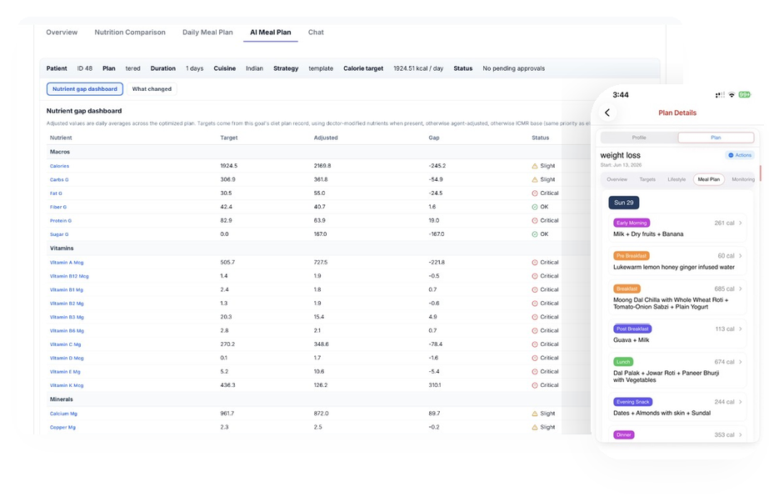Screen dimensions: 769x497
Task: Select phone Meal Plan pill tab
Action: (x=709, y=179)
